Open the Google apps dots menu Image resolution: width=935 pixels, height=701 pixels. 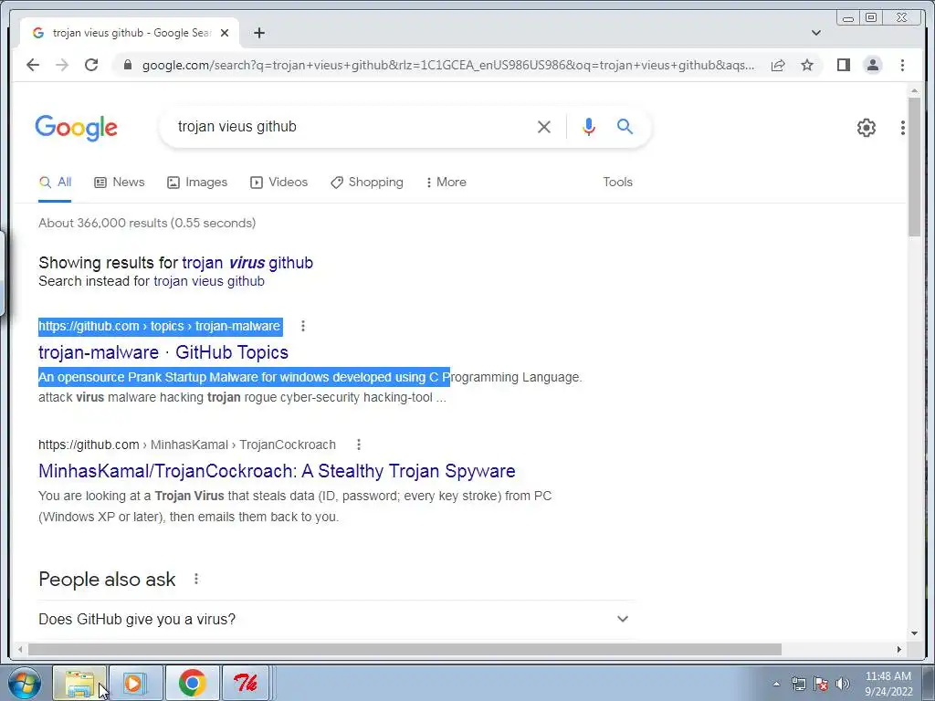pos(903,127)
